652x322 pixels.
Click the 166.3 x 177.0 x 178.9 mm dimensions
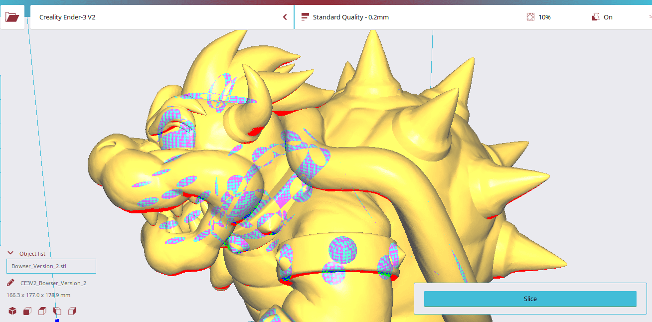click(x=38, y=295)
